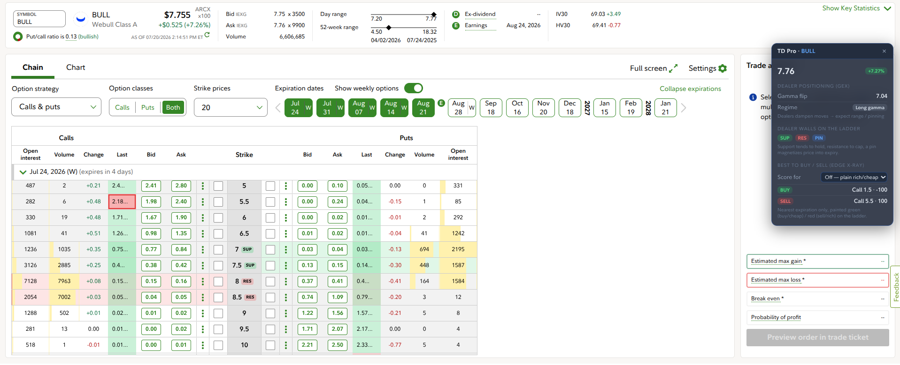
Task: Check the call checkbox for strike 7.5
Action: [x=218, y=266]
